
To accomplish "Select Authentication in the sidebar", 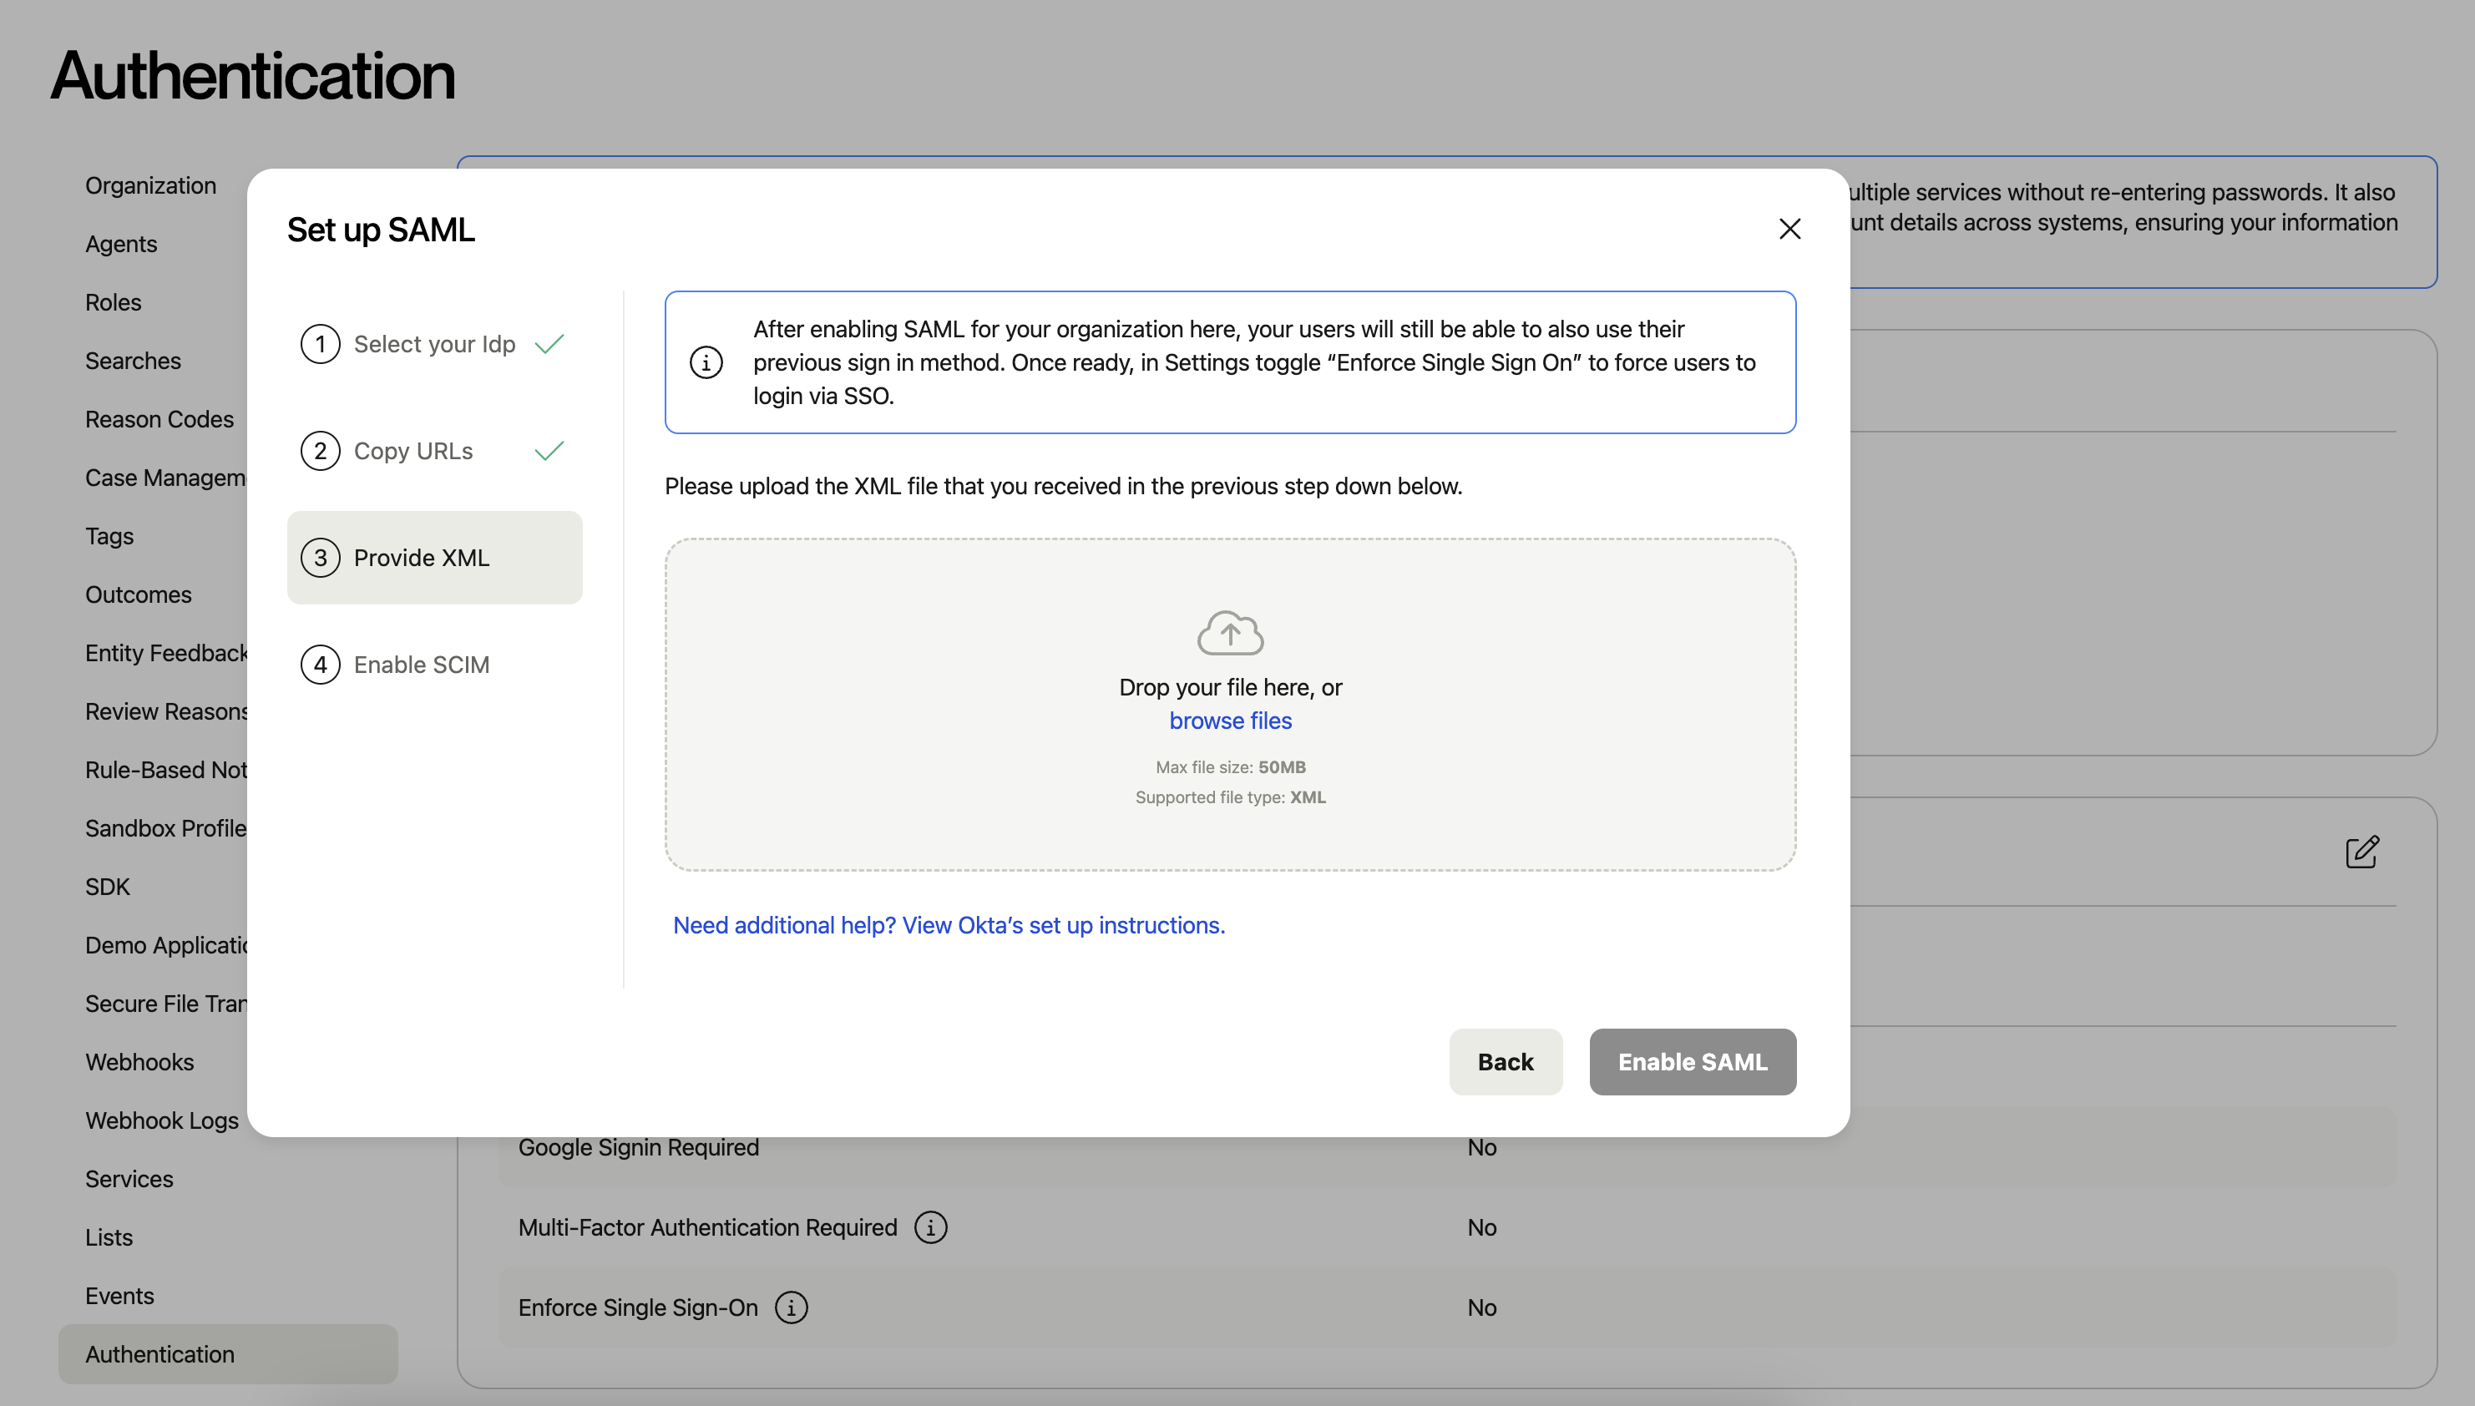I will (x=159, y=1354).
